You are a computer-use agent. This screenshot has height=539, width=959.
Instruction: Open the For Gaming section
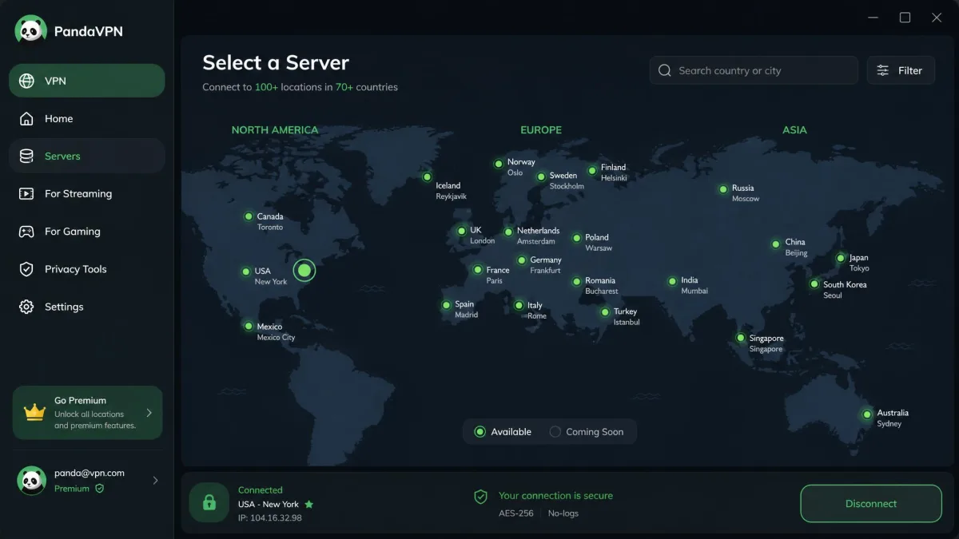coord(87,232)
